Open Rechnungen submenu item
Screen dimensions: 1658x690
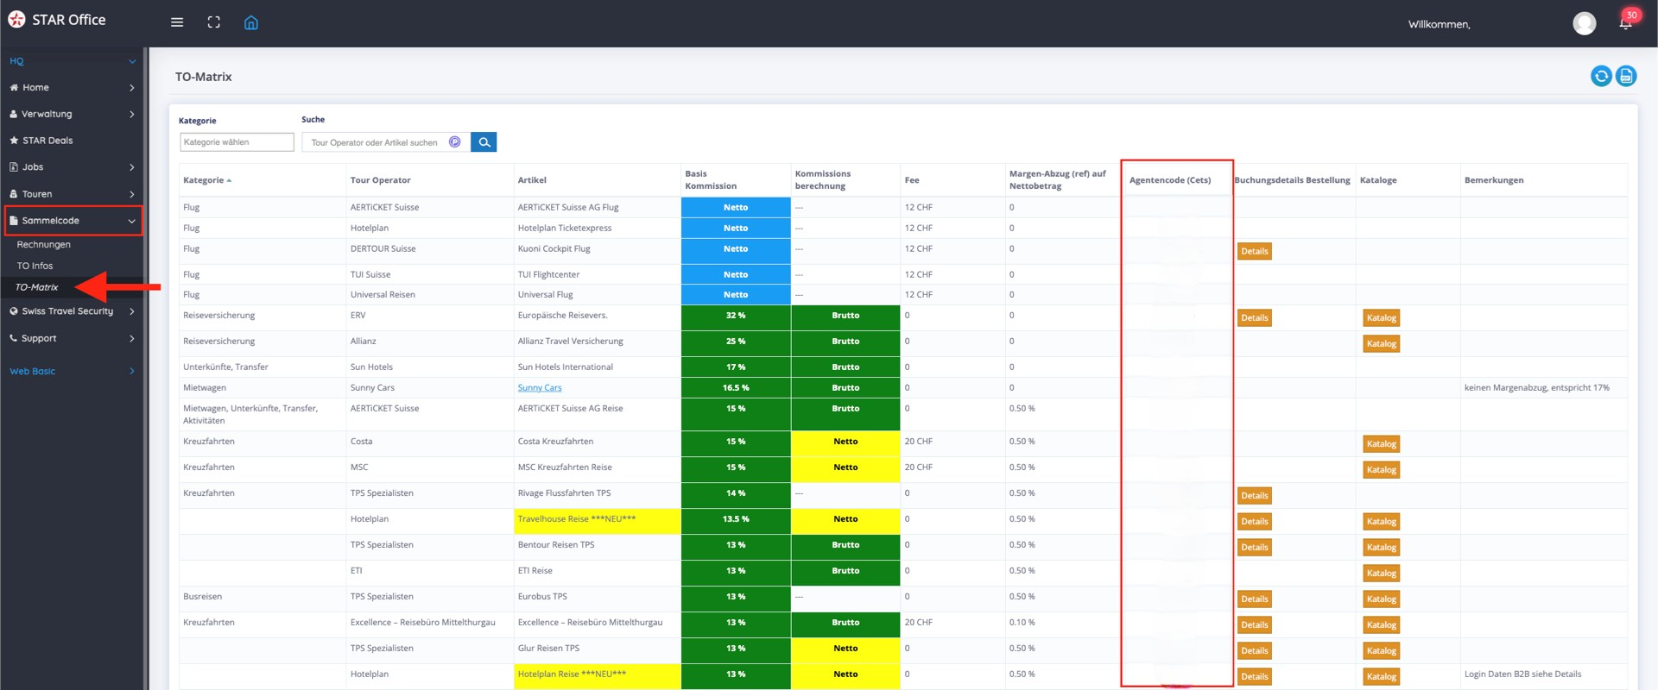click(44, 245)
